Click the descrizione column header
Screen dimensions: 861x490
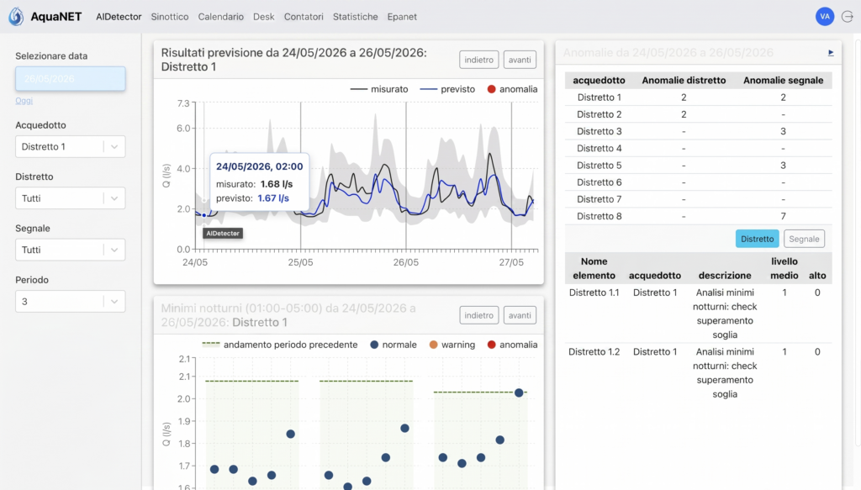725,276
